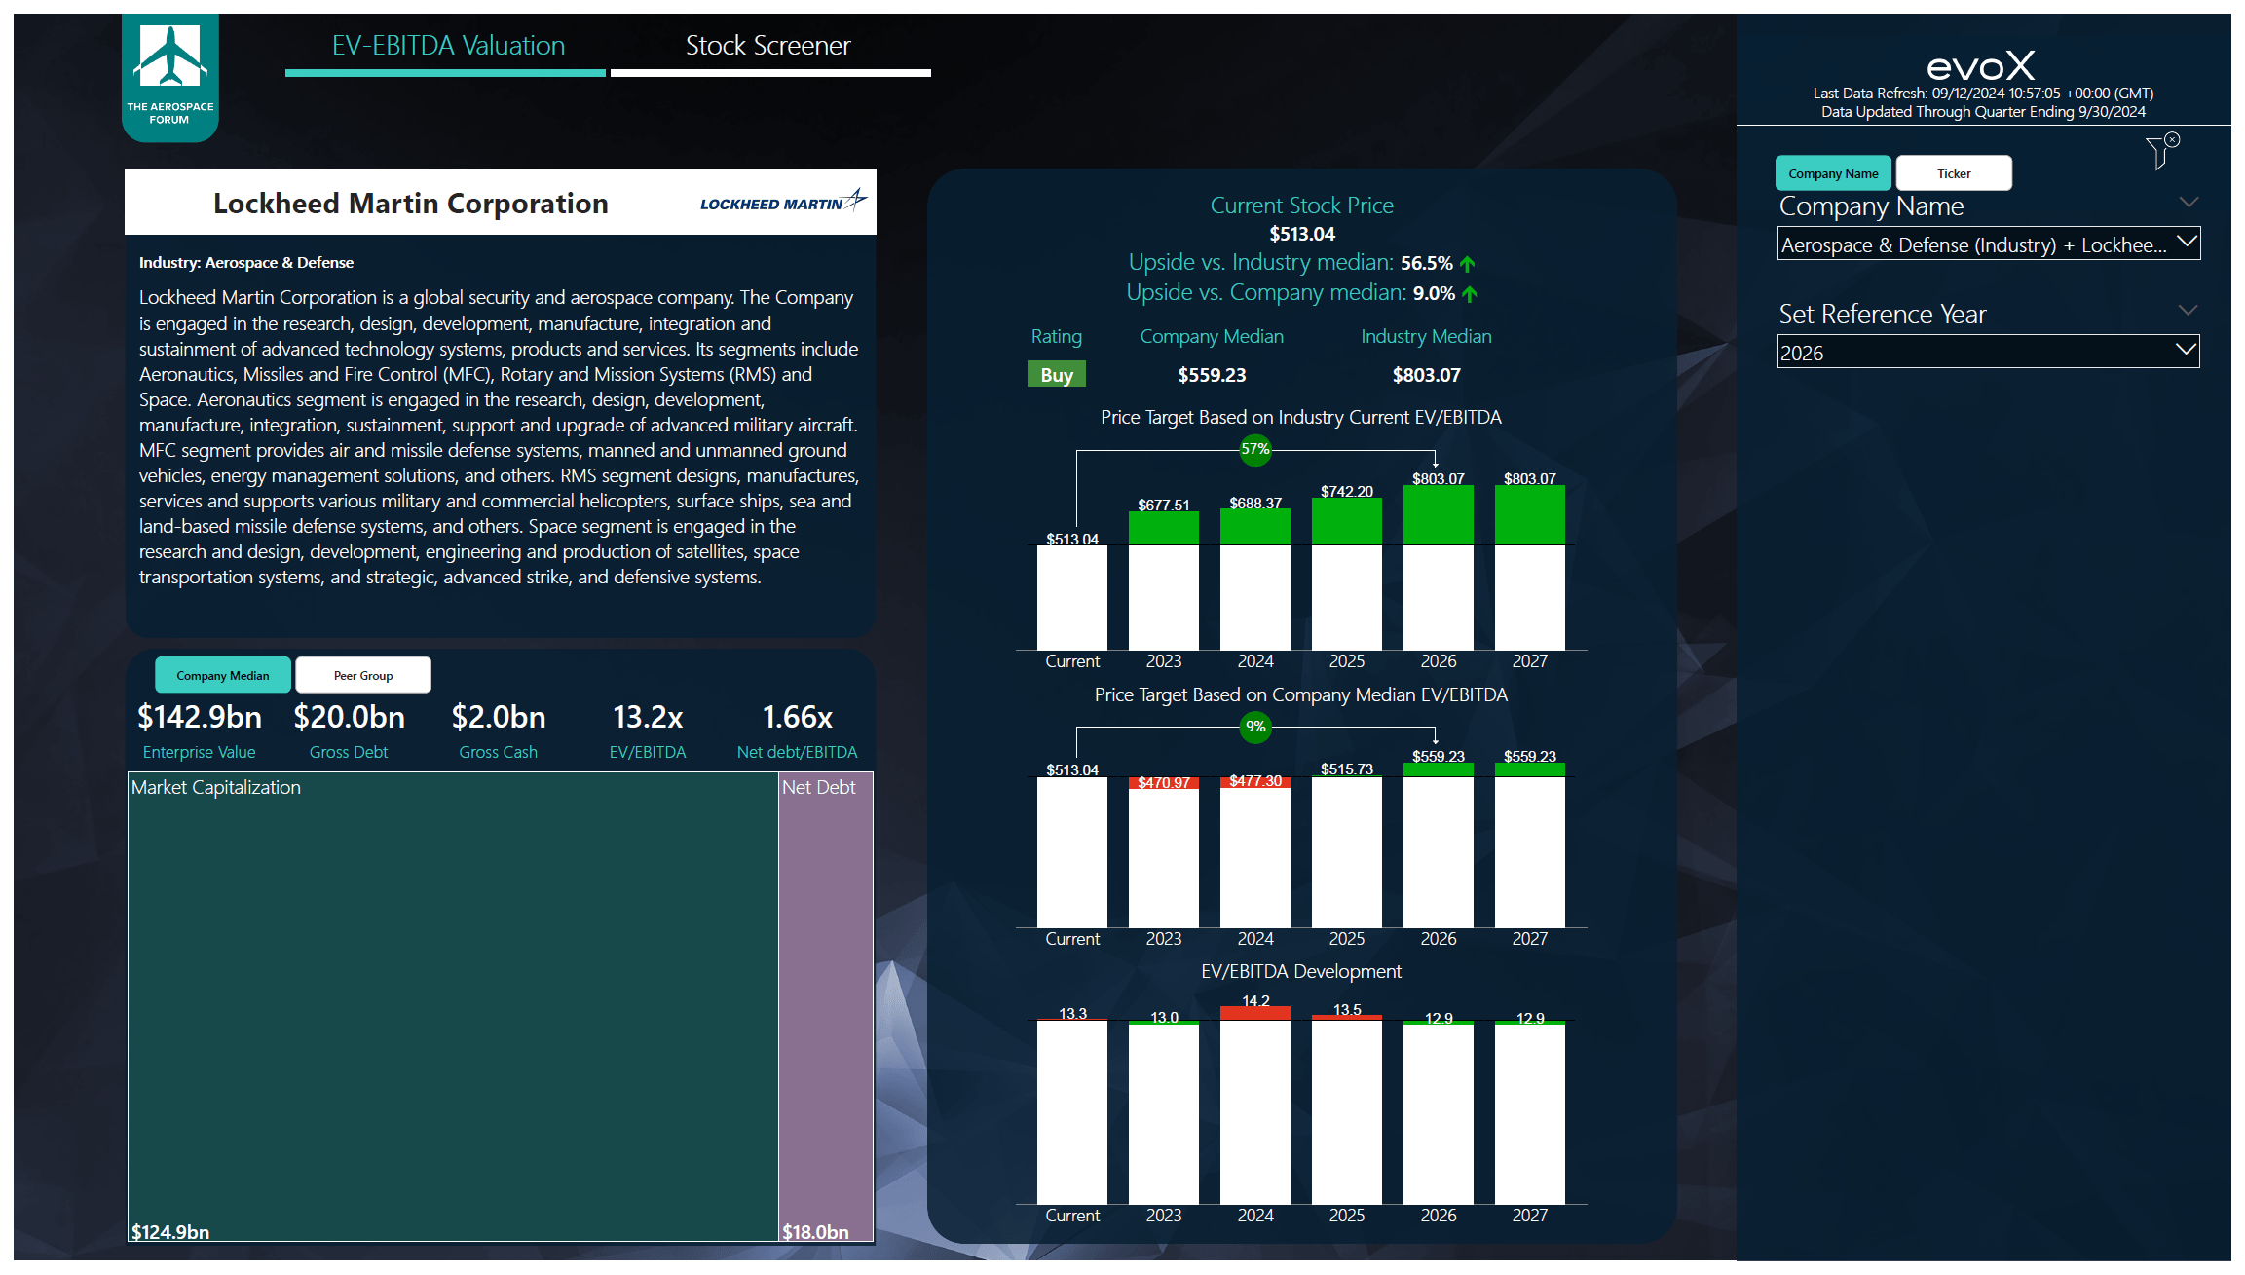This screenshot has height=1275, width=2245.
Task: Click the chevron beside the Company Name heading
Action: click(2189, 202)
